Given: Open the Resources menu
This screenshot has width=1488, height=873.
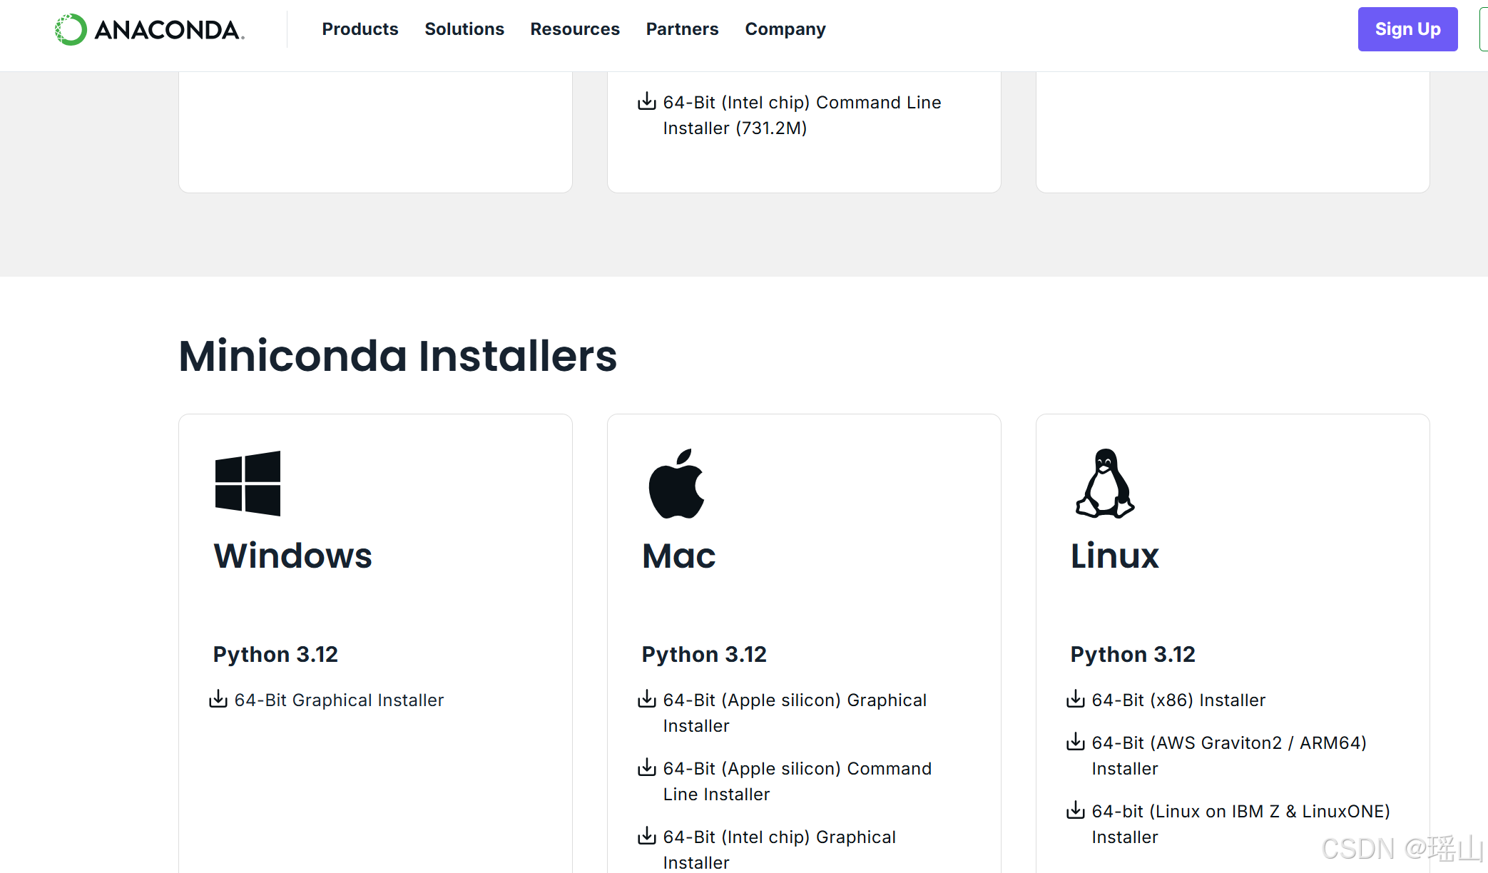Looking at the screenshot, I should click(574, 29).
